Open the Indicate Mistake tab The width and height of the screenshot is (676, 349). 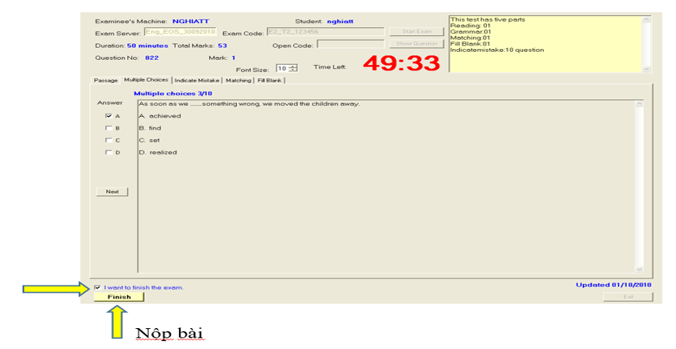coord(197,80)
